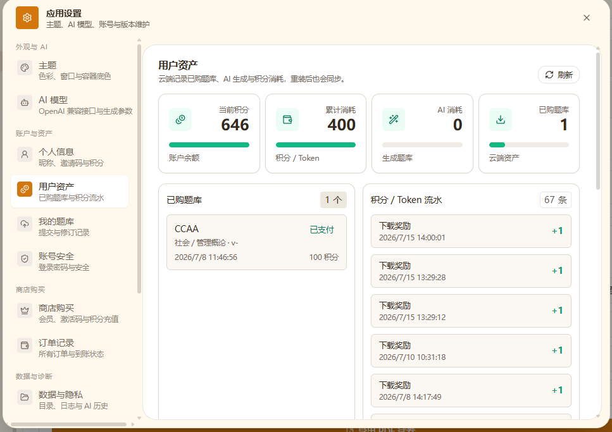Click the 2026/7/8 11:46:56 purchase timestamp
612x432 pixels.
pyautogui.click(x=206, y=257)
